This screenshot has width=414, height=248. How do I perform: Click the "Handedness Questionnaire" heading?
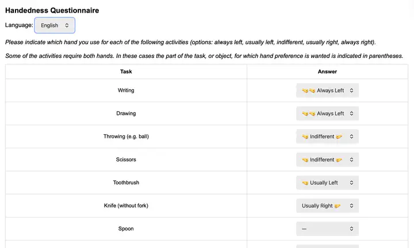click(52, 10)
